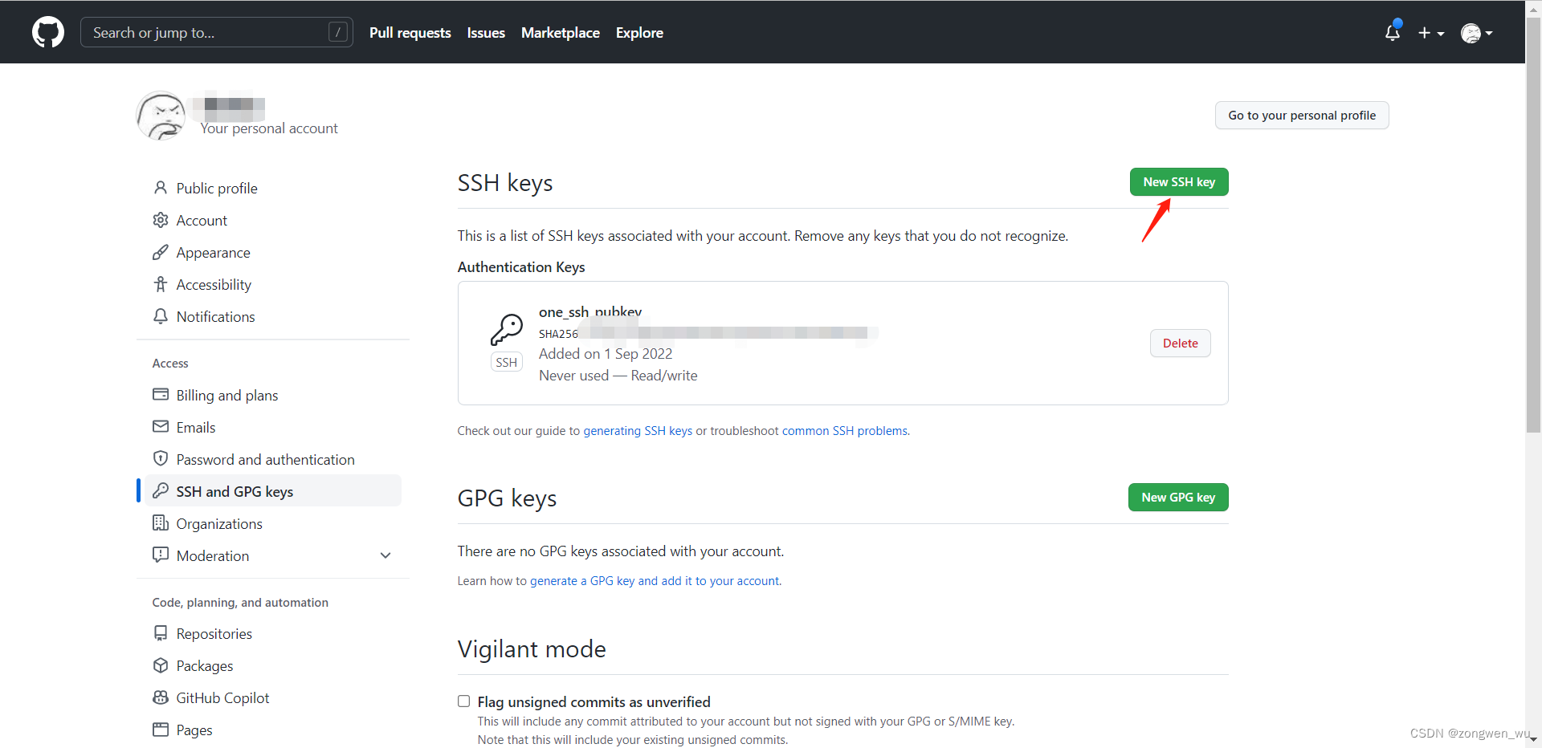This screenshot has width=1542, height=748.
Task: Open the common SSH problems link
Action: [x=845, y=431]
